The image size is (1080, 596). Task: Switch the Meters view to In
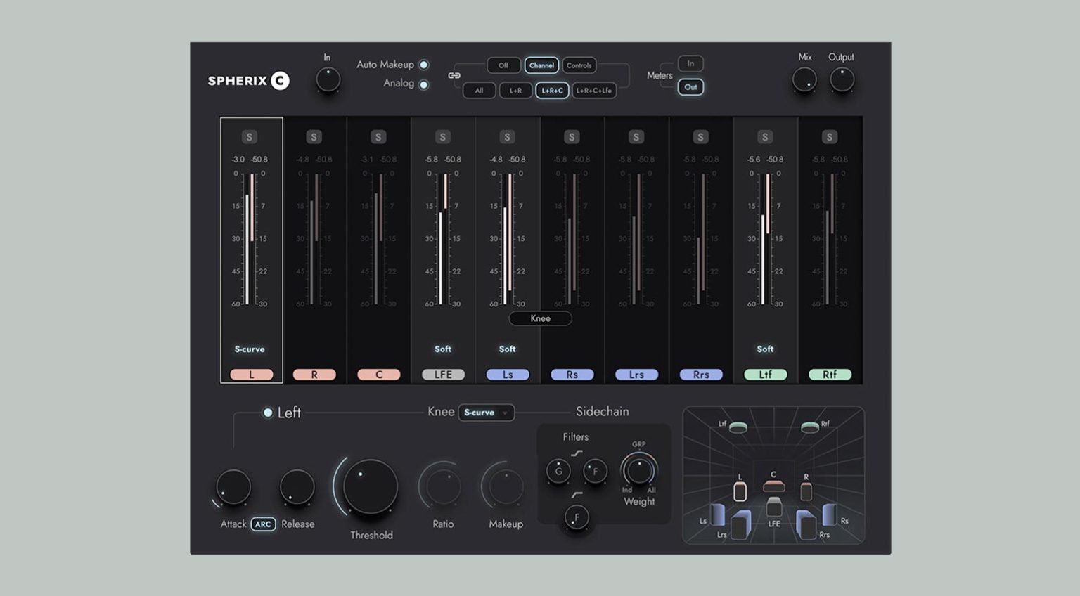pos(690,63)
